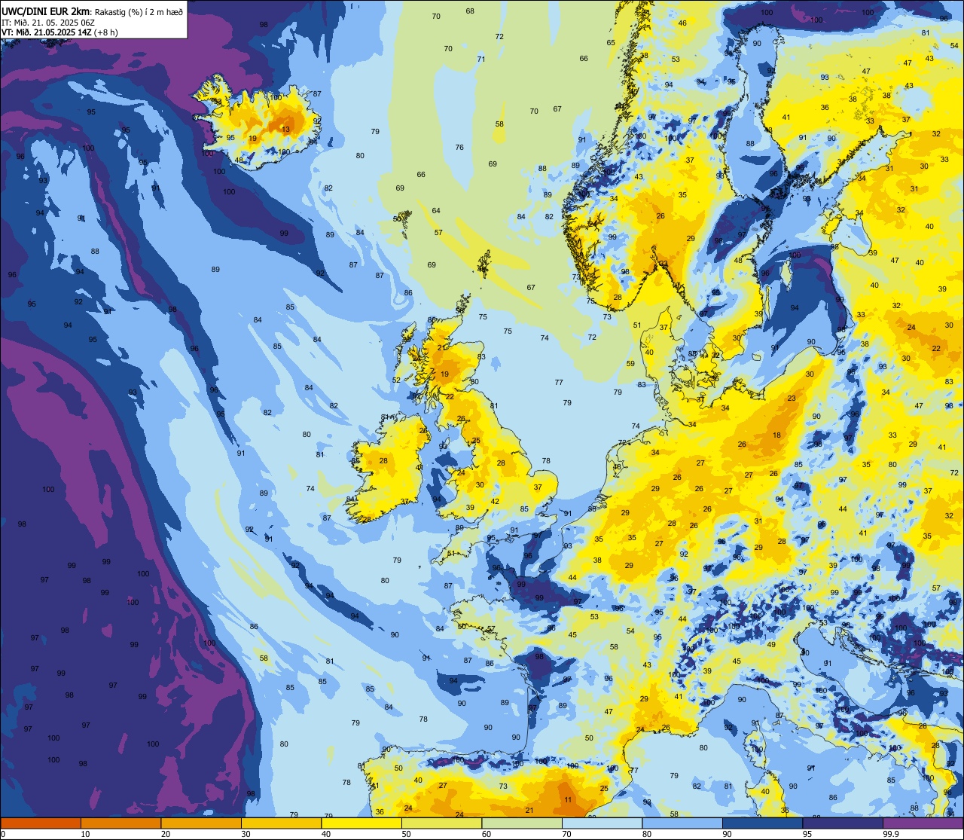The width and height of the screenshot is (964, 840).
Task: Click the map value "76" over the ocean
Action: (x=459, y=148)
